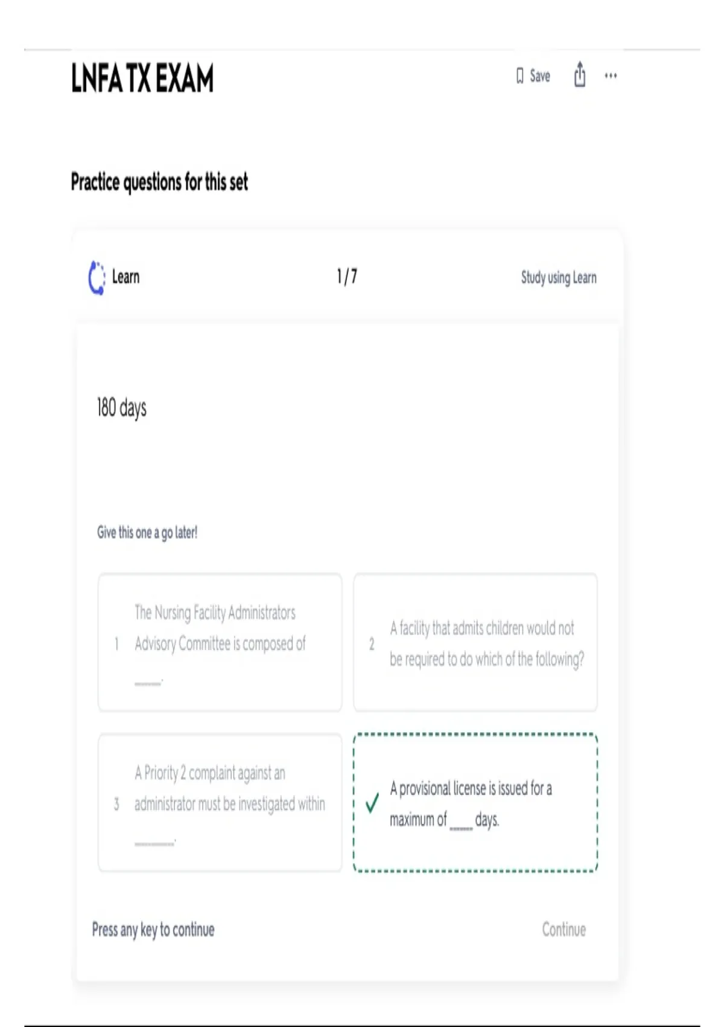Screen dimensions: 724x1027
Task: Click the Learn label beside the logo
Action: point(125,277)
